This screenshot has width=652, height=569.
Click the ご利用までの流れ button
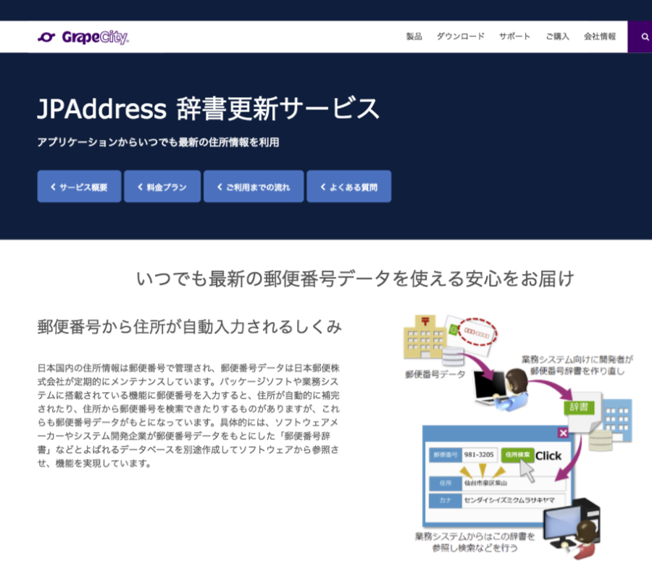coord(254,186)
